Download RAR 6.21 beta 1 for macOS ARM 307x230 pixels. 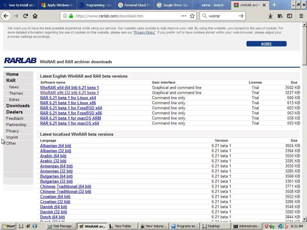pos(70,118)
